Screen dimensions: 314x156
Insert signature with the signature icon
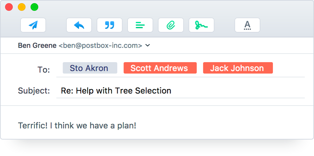[x=201, y=25]
